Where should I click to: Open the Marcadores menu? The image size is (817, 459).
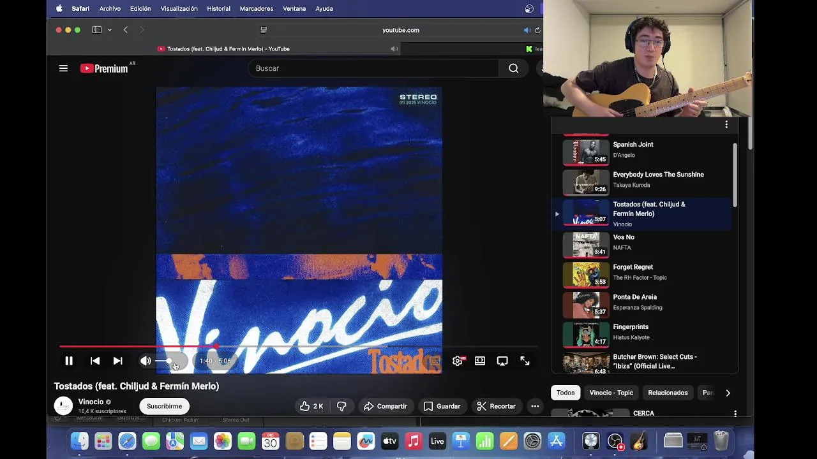[257, 9]
